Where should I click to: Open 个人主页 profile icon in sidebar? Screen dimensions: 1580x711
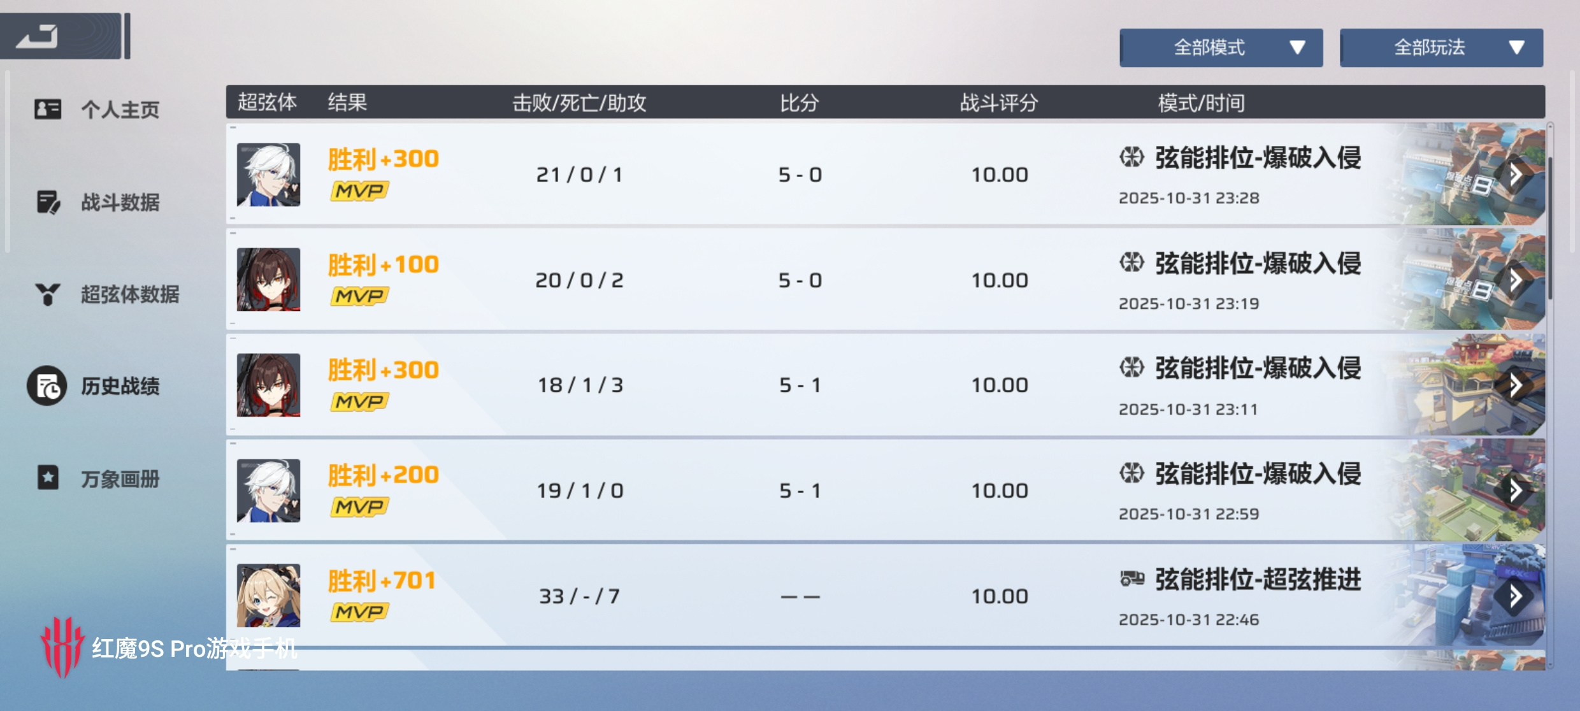click(48, 109)
